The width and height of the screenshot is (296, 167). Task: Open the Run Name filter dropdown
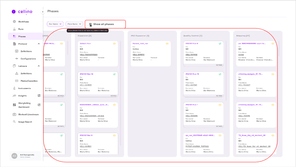click(55, 24)
